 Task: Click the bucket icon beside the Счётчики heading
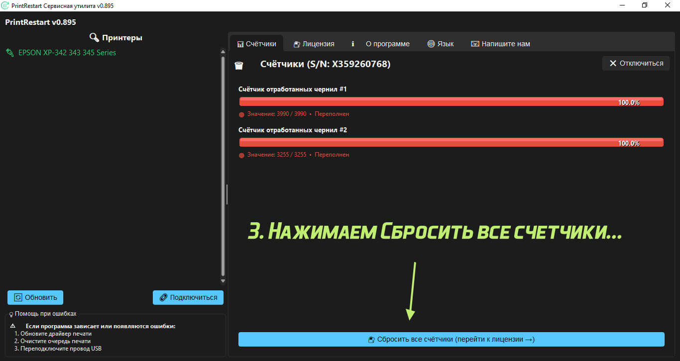239,65
